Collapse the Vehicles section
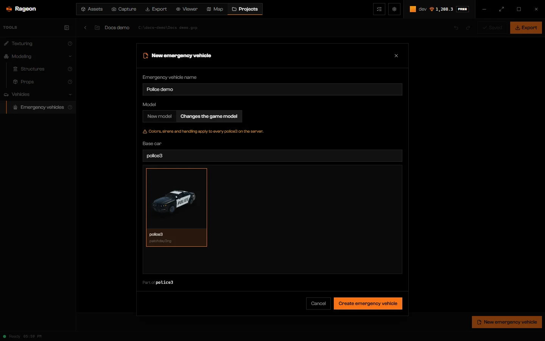 pyautogui.click(x=70, y=94)
